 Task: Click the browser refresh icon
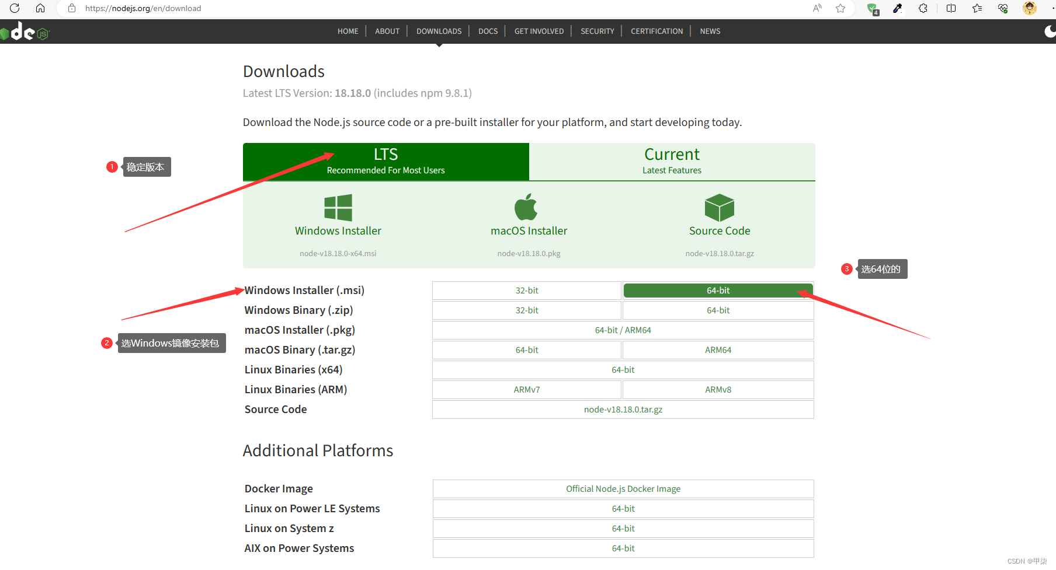tap(15, 8)
